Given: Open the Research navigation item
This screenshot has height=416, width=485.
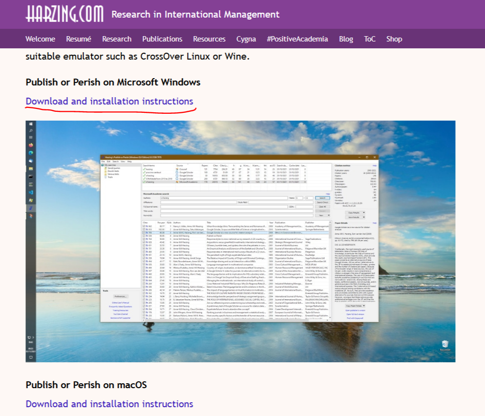Looking at the screenshot, I should point(117,39).
